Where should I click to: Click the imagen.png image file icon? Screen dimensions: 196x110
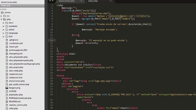pyautogui.click(x=7, y=88)
